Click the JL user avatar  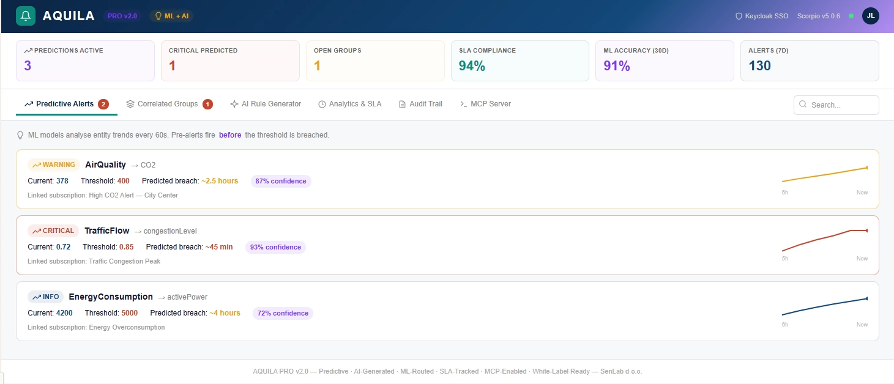coord(870,16)
